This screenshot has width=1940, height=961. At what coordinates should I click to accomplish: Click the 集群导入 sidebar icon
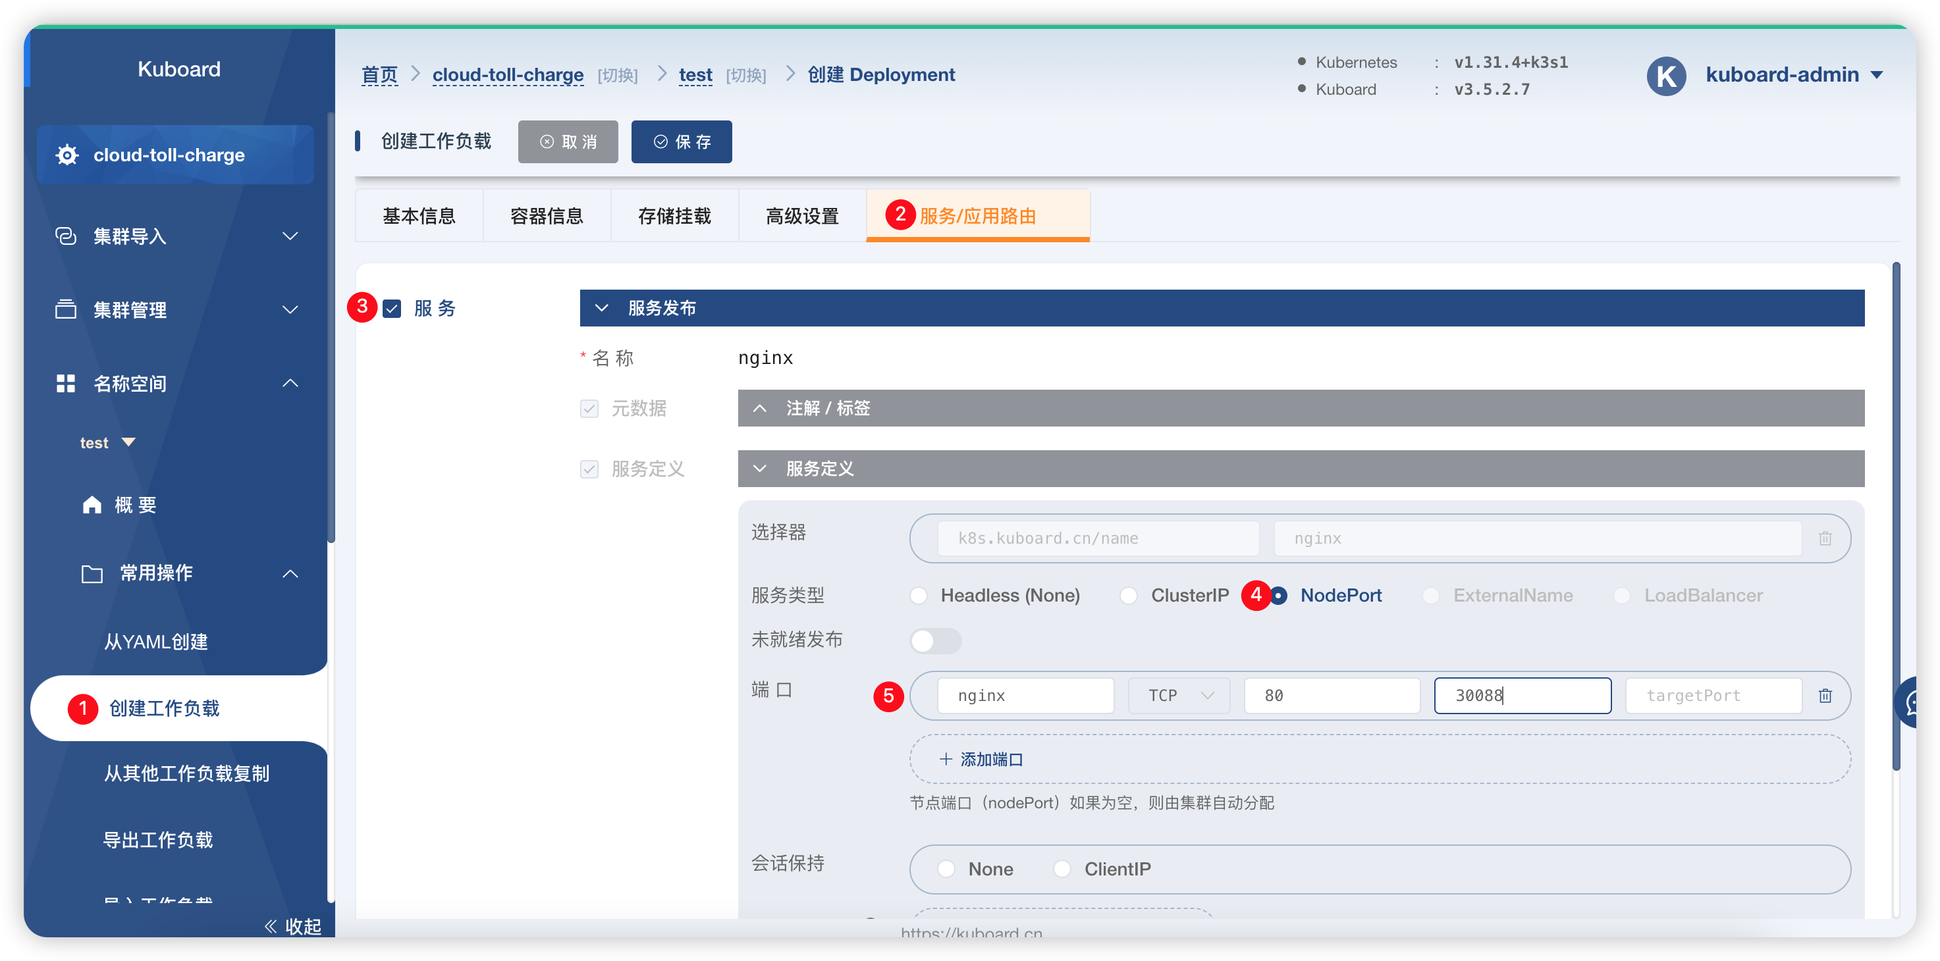67,236
